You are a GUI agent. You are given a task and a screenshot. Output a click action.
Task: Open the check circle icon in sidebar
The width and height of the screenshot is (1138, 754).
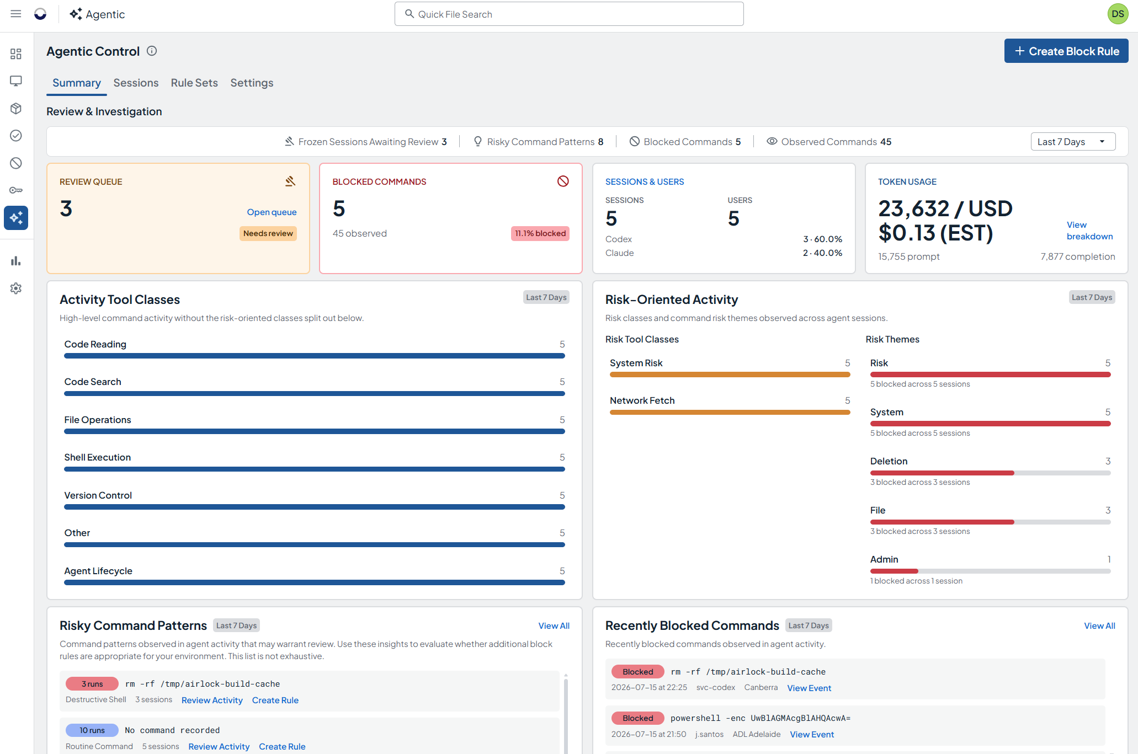click(x=16, y=136)
